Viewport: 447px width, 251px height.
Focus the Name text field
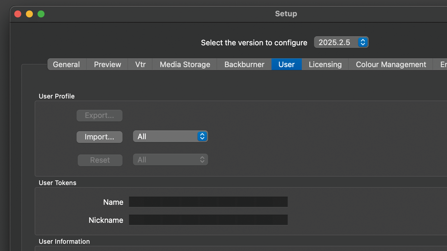pos(208,202)
